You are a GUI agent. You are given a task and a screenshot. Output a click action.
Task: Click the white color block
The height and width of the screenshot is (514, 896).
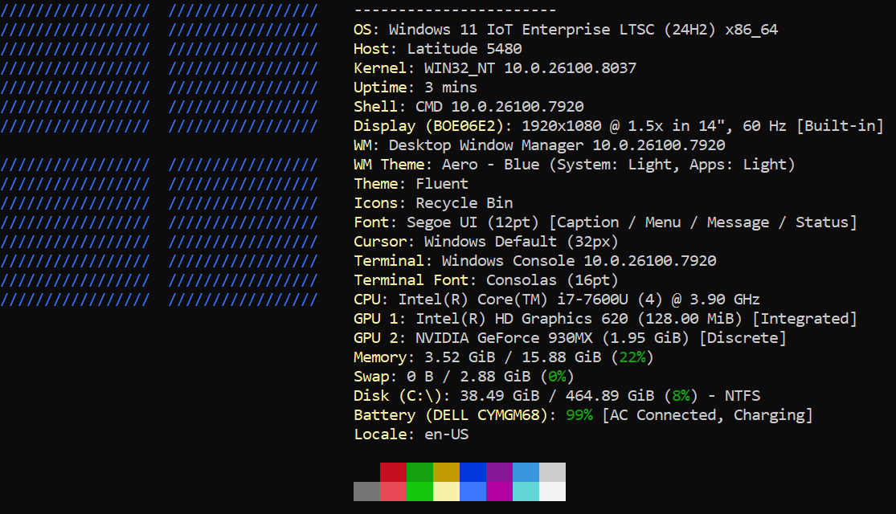(553, 492)
